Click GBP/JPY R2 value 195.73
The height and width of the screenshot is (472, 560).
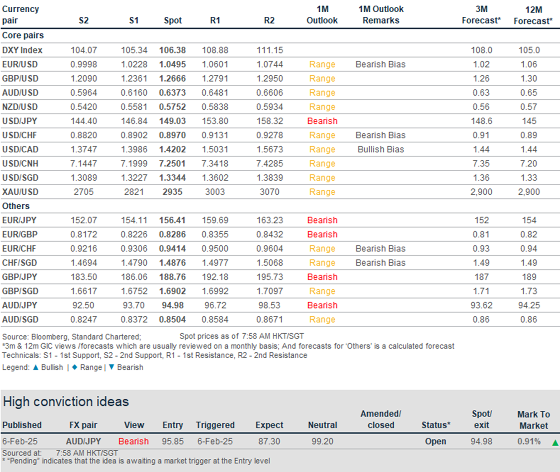tap(270, 277)
